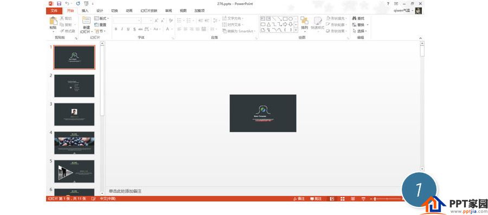The height and width of the screenshot is (215, 488).
Task: Click Shape Outline (形状轮廓) button
Action: [x=337, y=24]
